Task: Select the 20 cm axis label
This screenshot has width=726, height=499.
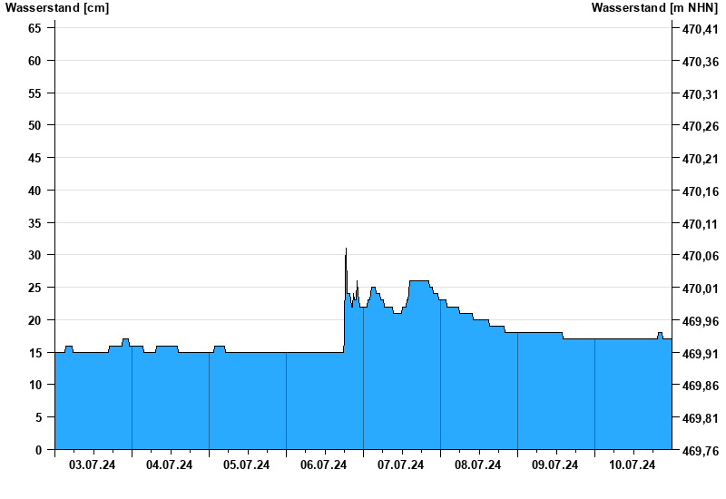Action: pos(34,320)
